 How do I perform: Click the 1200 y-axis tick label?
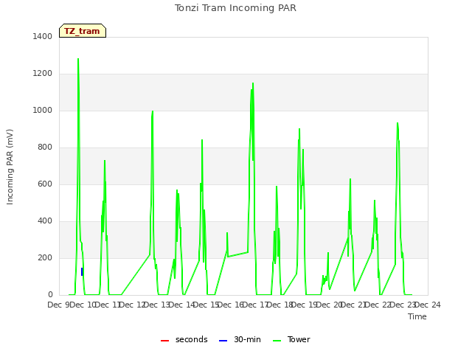(x=43, y=74)
